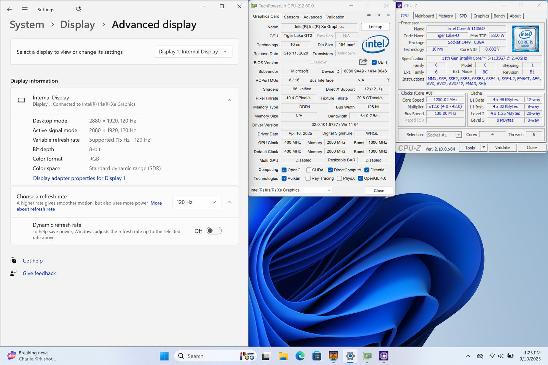Collapse the Choose a refresh rate section
548x365 pixels.
click(229, 202)
